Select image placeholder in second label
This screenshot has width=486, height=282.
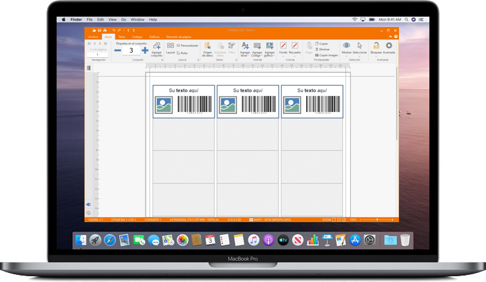[x=228, y=105]
